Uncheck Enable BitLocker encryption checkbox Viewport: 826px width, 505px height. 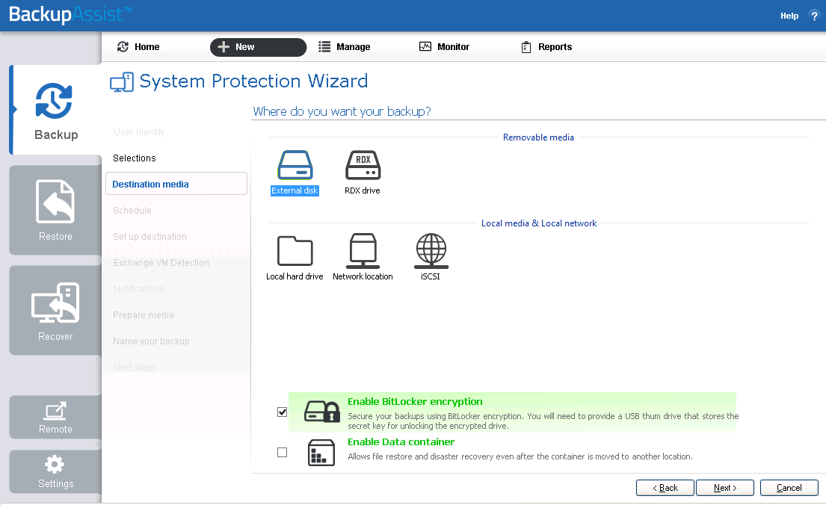(283, 412)
